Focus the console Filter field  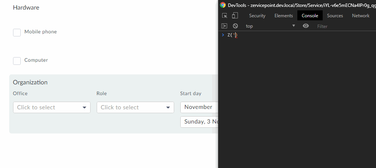[x=338, y=26]
